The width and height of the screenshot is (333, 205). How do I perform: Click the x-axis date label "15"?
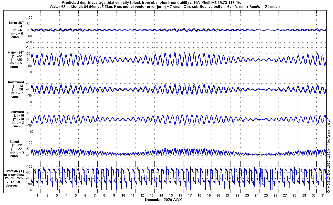click(171, 196)
